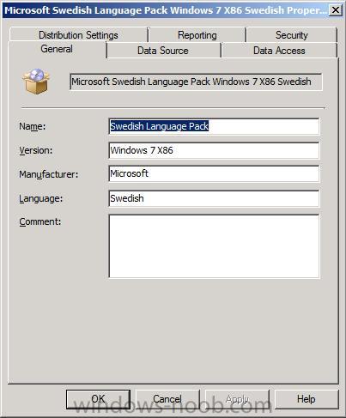
Task: Click the OK button
Action: coord(98,399)
